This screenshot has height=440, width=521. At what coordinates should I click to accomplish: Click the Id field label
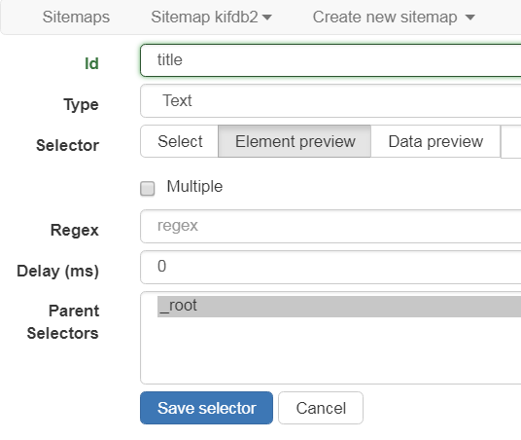click(91, 63)
